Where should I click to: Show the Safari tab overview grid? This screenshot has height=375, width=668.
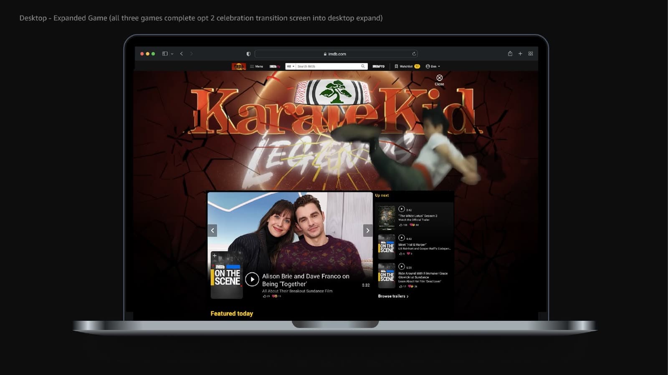pyautogui.click(x=531, y=54)
